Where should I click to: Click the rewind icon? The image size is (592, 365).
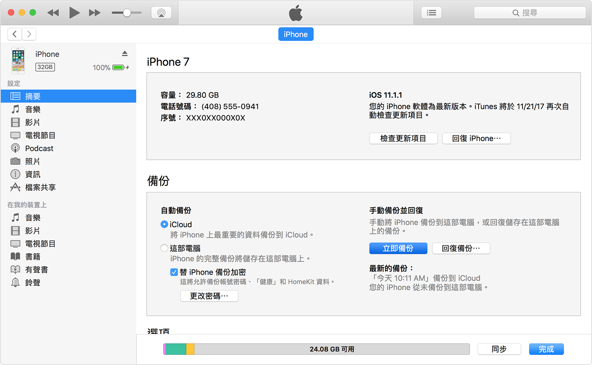pos(53,13)
